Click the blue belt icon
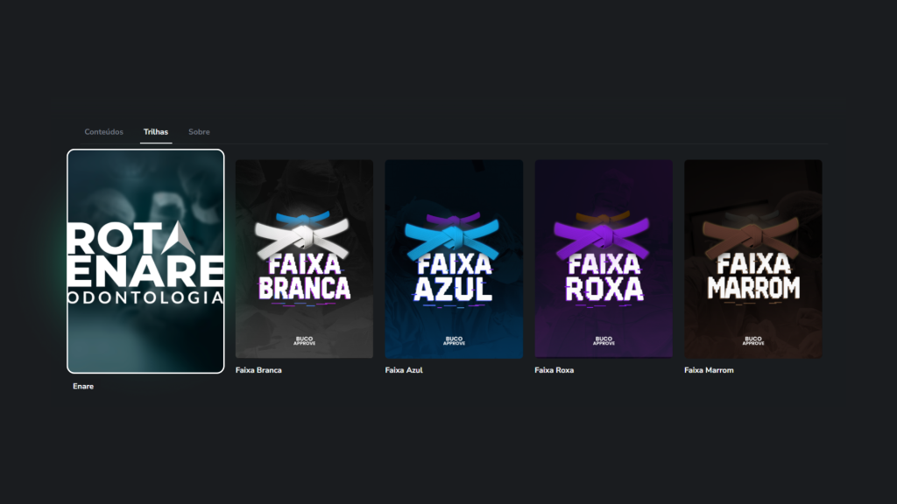The image size is (897, 504). click(x=453, y=234)
